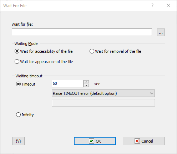This screenshot has width=177, height=154.
Task: Click the red X on Cancel
Action: click(137, 141)
